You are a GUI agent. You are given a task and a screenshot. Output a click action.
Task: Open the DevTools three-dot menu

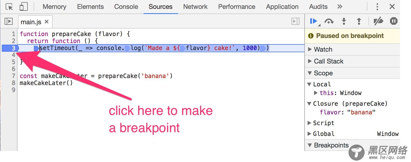click(x=377, y=7)
